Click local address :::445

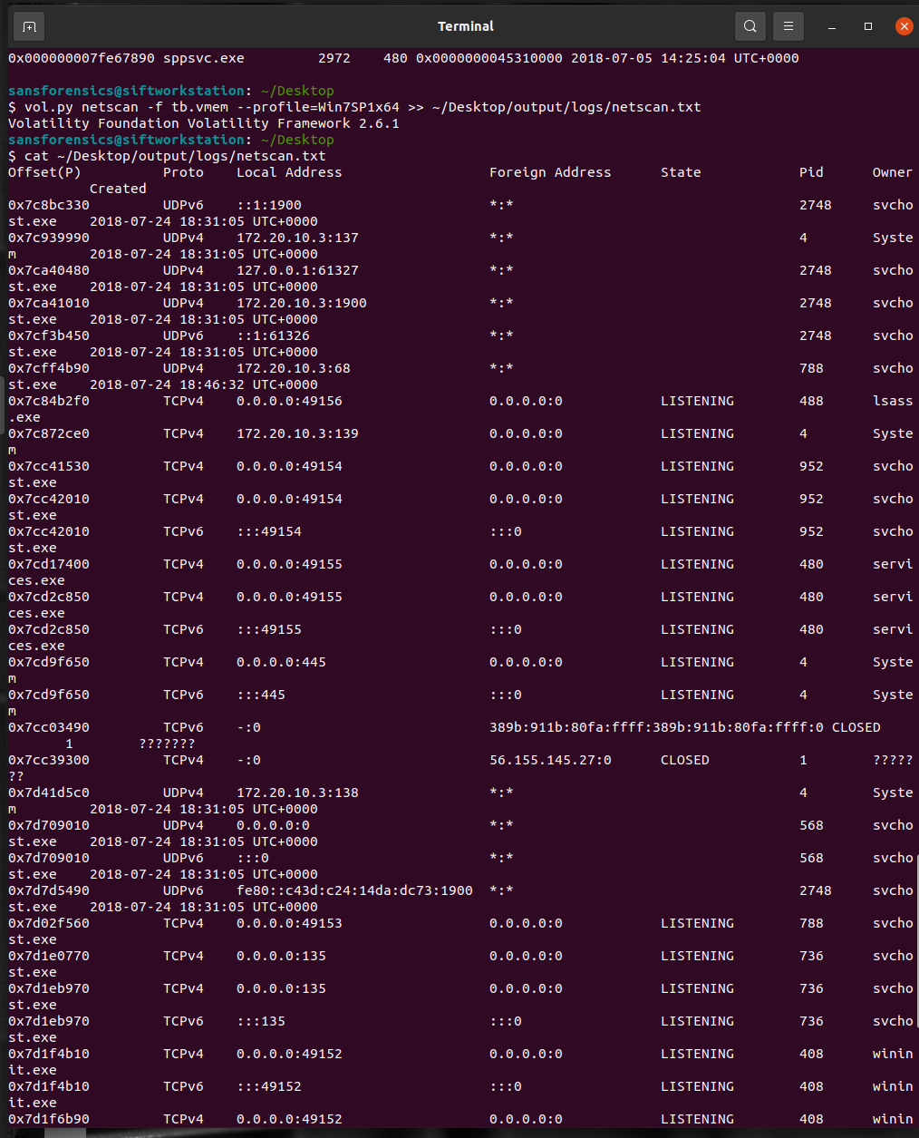261,695
